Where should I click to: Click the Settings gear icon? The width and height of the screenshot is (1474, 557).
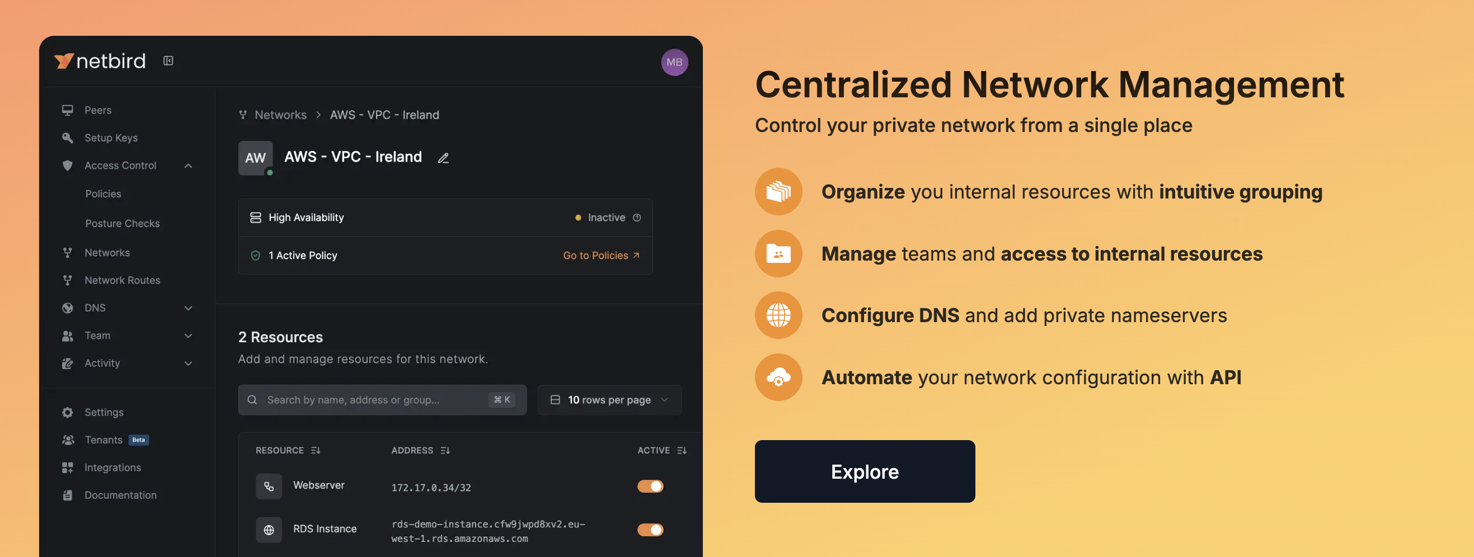[68, 412]
